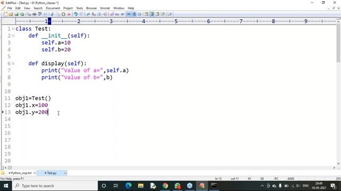Click the Replace toolbar icon
The height and width of the screenshot is (191, 341).
94,14
